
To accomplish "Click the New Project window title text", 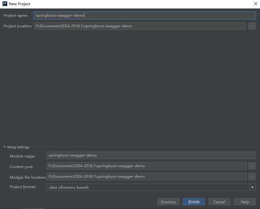I will pos(19,4).
